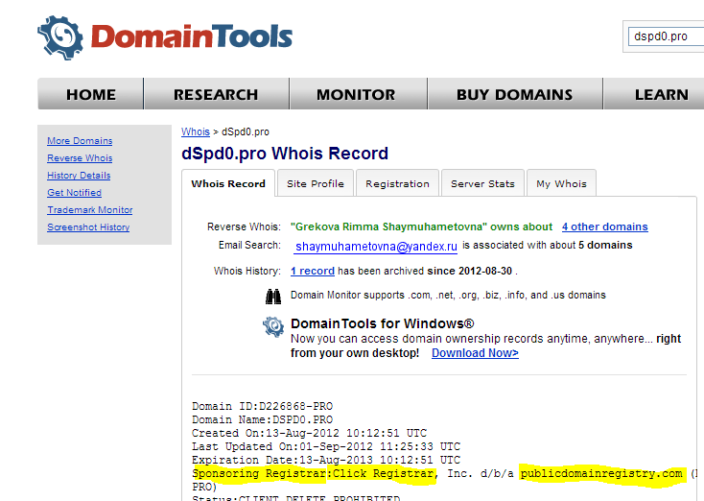Click the 'Created On:13-Aug-2012' line
704x501 pixels.
coord(310,433)
